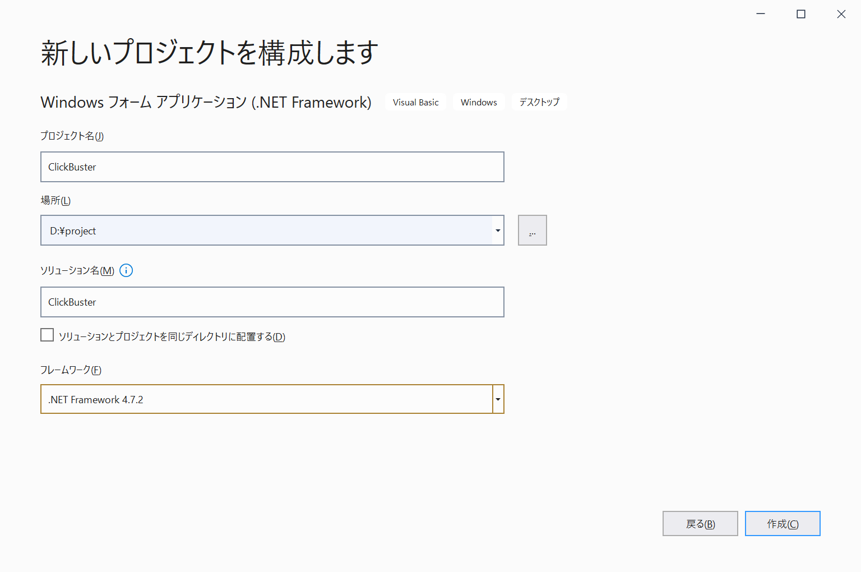The width and height of the screenshot is (861, 572).
Task: Click the 作成(C) create button
Action: (x=783, y=524)
